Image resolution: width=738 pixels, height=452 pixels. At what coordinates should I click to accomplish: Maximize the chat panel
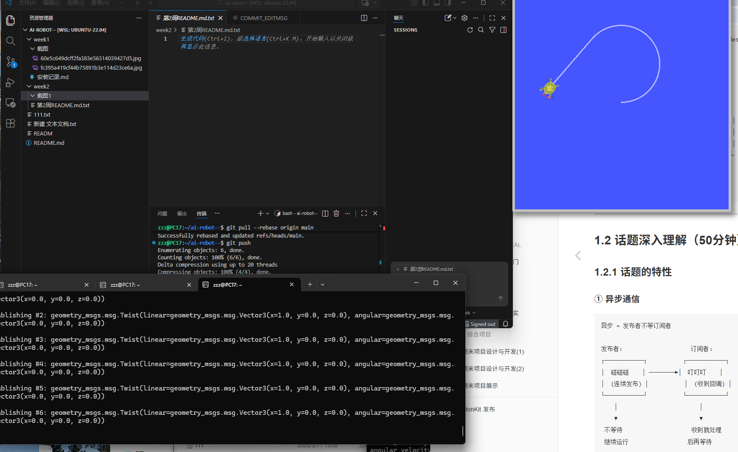coord(492,18)
